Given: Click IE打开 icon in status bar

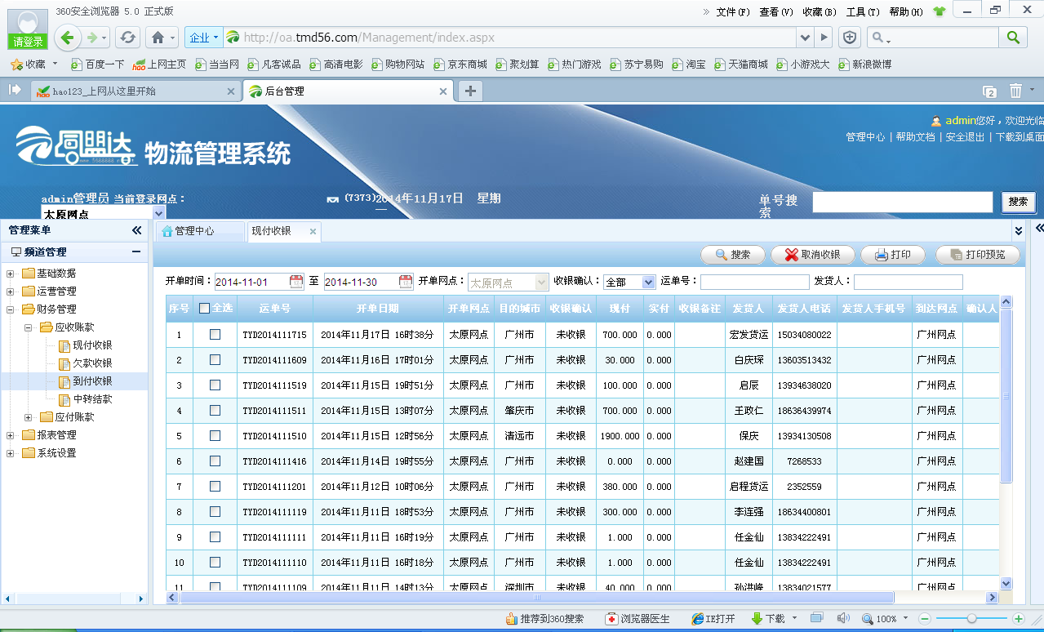Looking at the screenshot, I should pyautogui.click(x=697, y=619).
